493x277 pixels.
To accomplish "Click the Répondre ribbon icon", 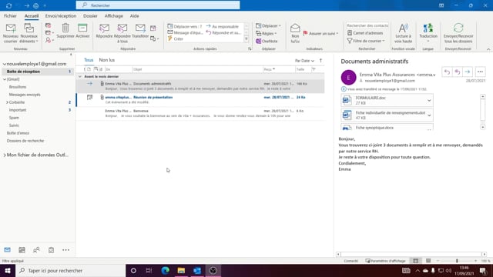I will [104, 28].
